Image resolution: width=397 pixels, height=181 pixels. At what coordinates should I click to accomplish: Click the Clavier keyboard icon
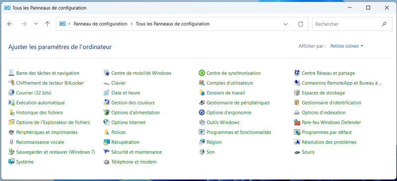point(107,83)
